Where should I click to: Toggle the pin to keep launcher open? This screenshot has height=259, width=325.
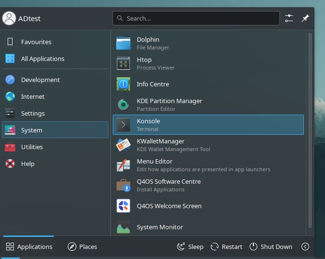[305, 18]
